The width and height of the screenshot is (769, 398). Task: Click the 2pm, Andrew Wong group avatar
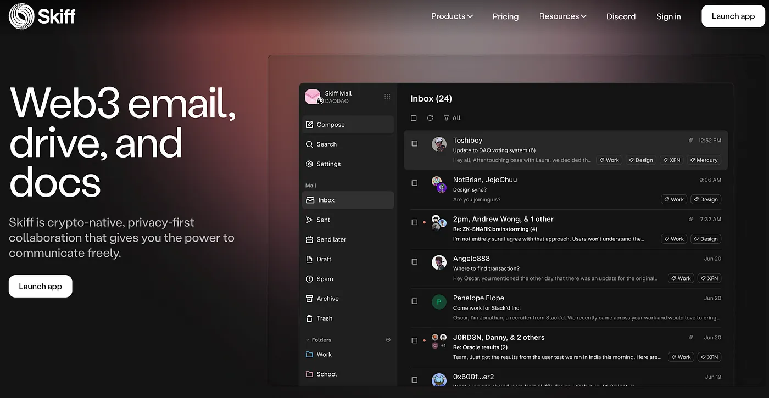(439, 223)
